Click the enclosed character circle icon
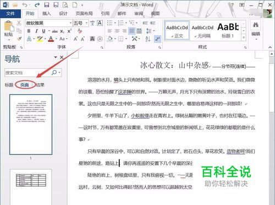Image resolution: width=275 pixels, height=205 pixels. 100,39
